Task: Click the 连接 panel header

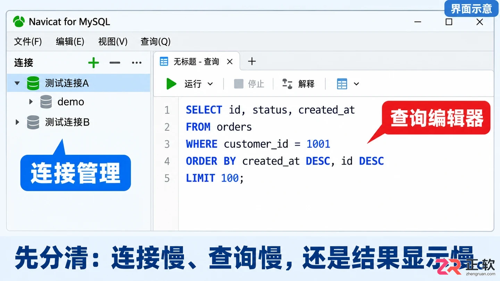Action: [24, 63]
